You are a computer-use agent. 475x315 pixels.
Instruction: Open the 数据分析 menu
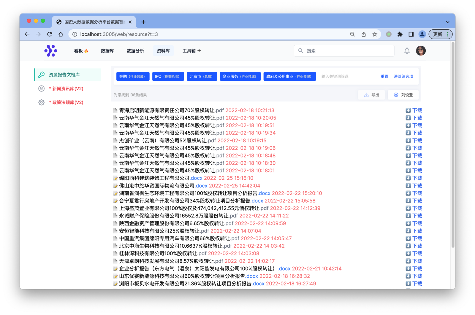(x=135, y=51)
